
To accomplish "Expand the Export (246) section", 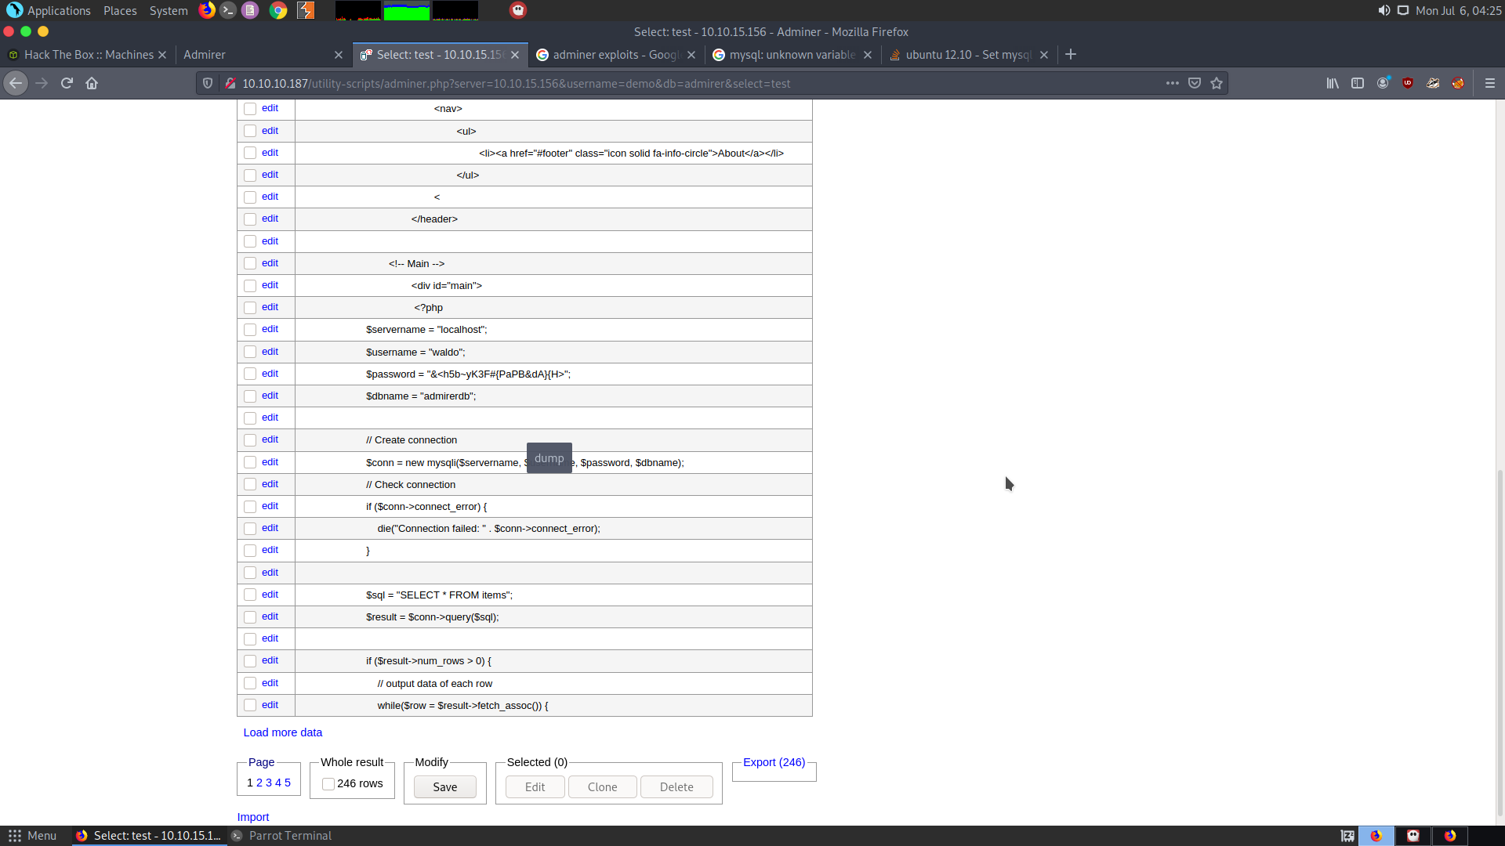I will point(774,762).
